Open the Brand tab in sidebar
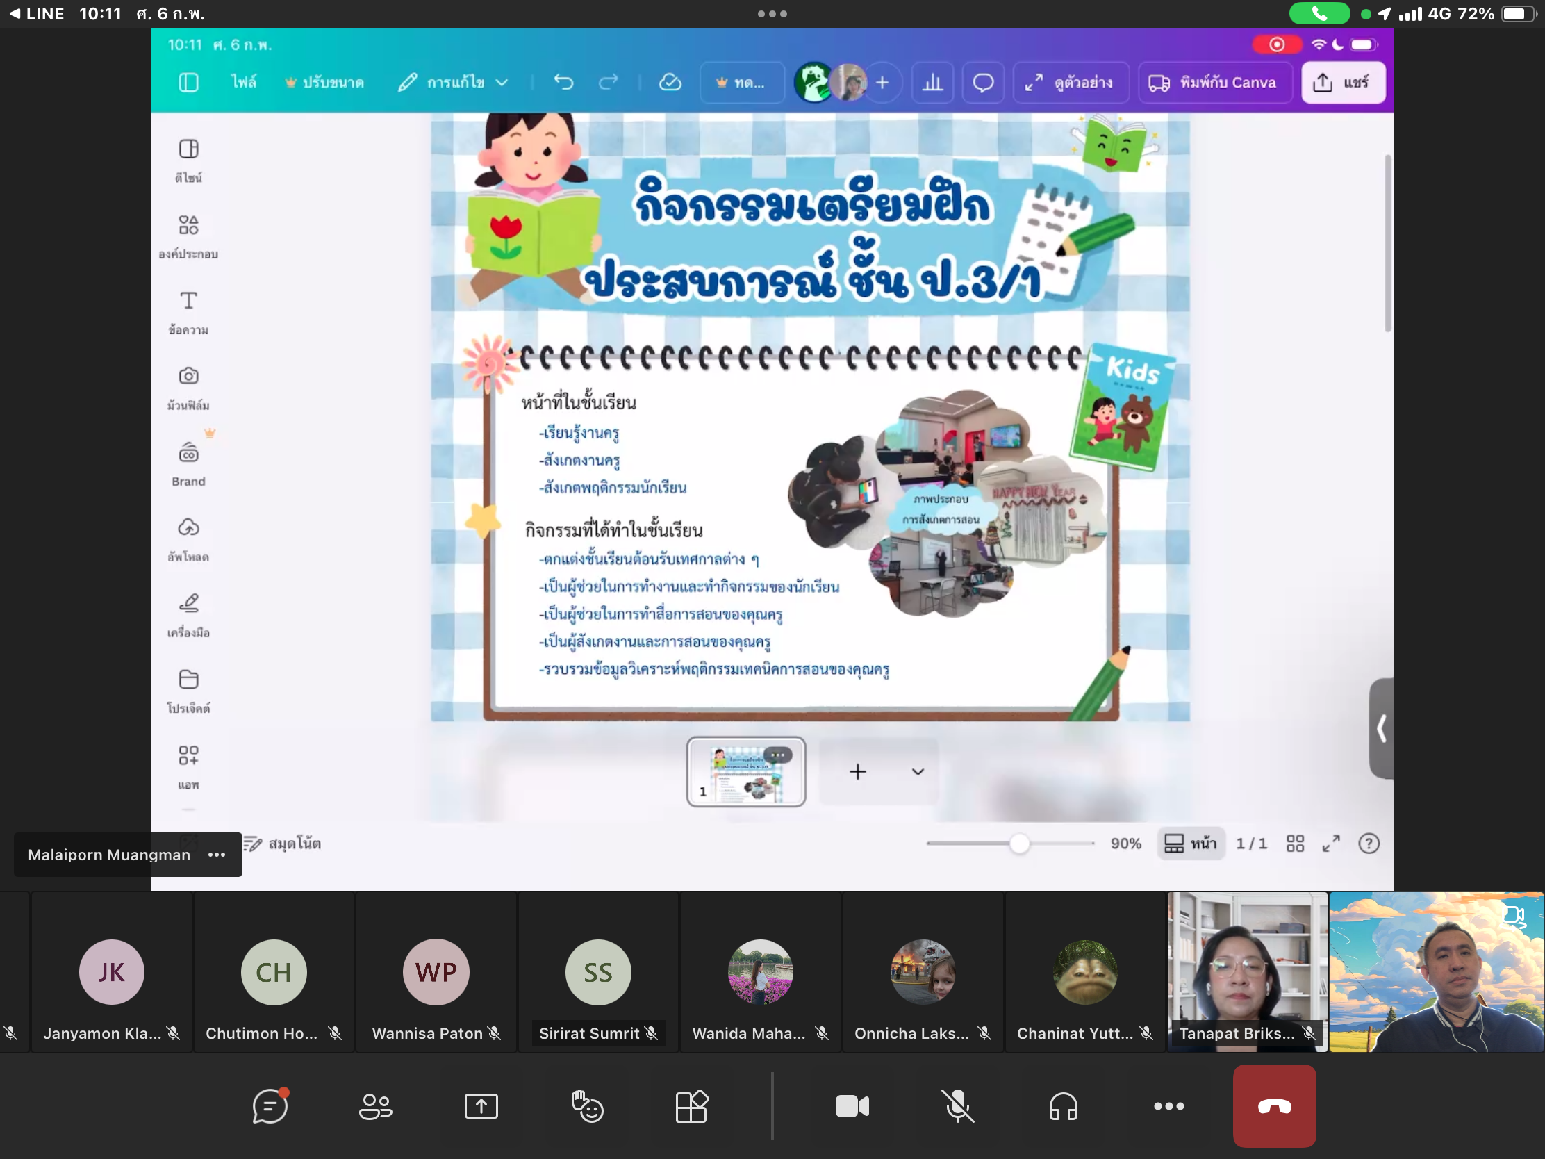Screen dimensions: 1545x1159 [x=188, y=463]
